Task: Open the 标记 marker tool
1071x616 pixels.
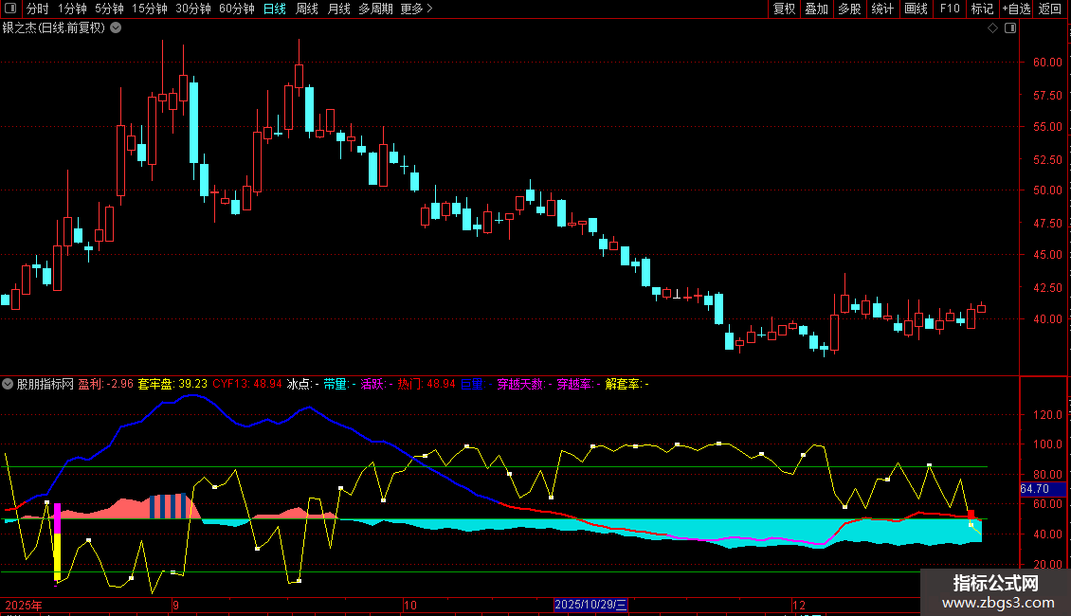Action: coord(982,9)
